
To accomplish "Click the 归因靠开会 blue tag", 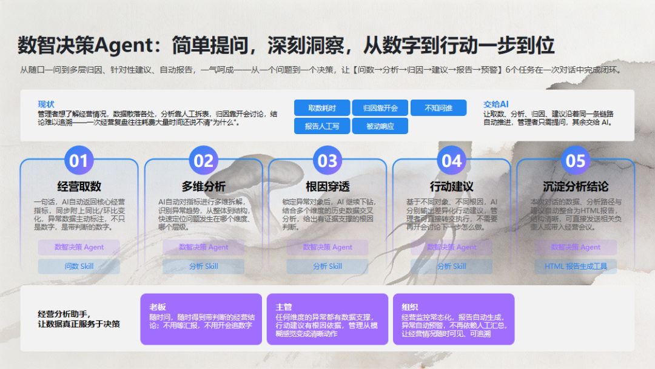I will click(380, 108).
